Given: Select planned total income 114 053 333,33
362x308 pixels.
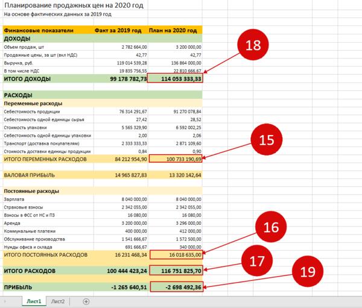Looking at the screenshot, I should 175,78.
